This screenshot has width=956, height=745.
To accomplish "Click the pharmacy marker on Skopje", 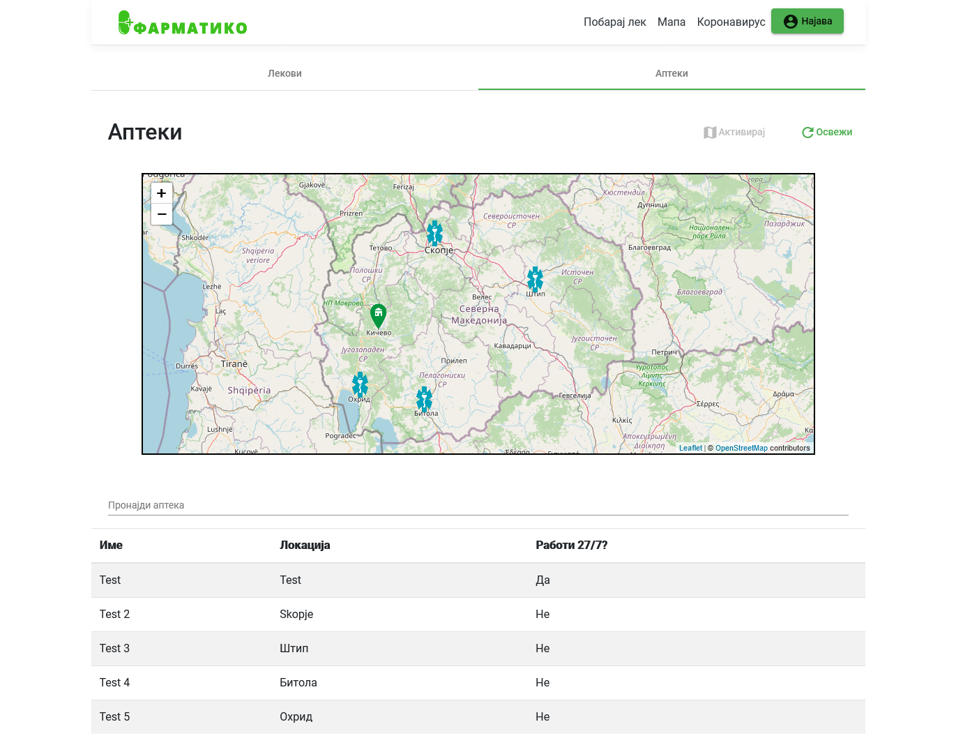I will pyautogui.click(x=434, y=233).
